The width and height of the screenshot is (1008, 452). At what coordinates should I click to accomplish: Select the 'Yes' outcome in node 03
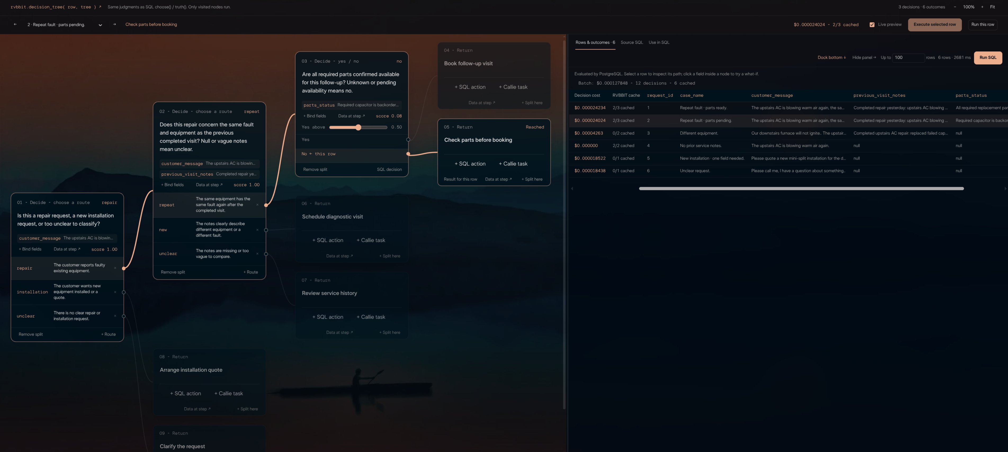[x=352, y=139]
